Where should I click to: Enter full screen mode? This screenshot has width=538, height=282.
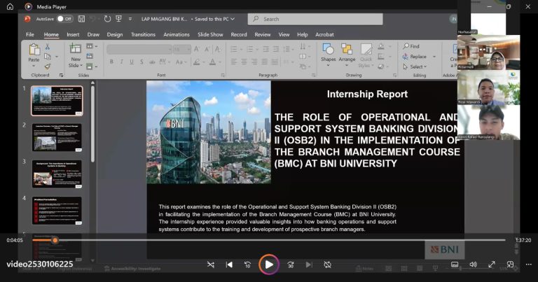pos(492,265)
